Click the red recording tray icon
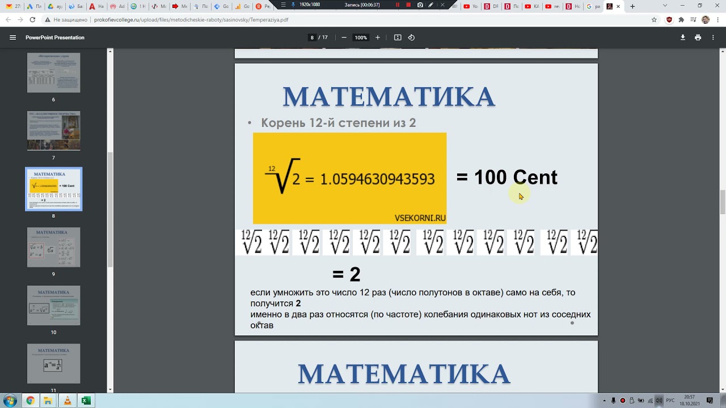 pyautogui.click(x=623, y=401)
